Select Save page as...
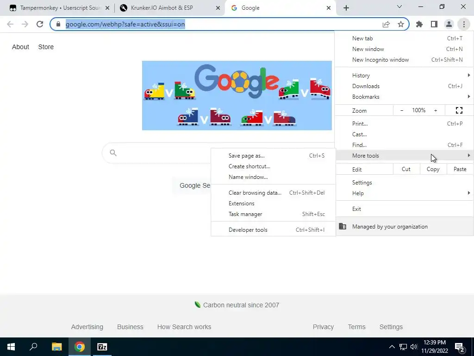 pos(273,156)
